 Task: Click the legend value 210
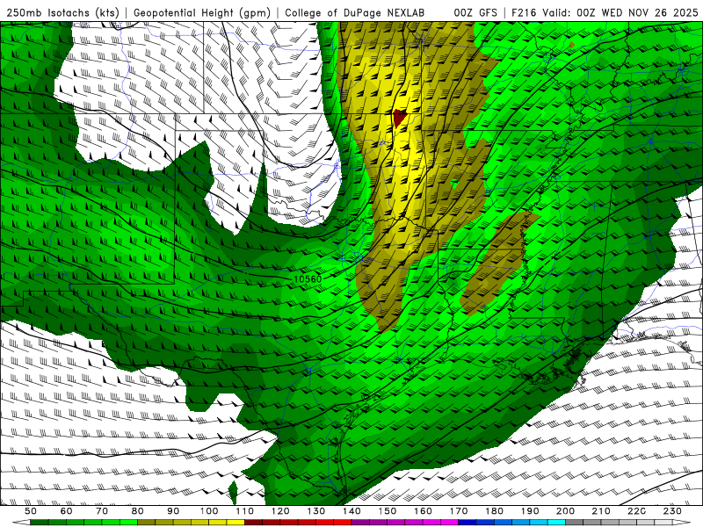(x=601, y=511)
